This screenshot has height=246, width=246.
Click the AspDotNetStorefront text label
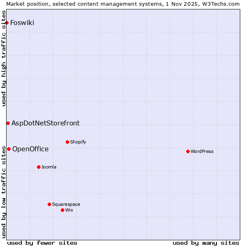(x=46, y=123)
